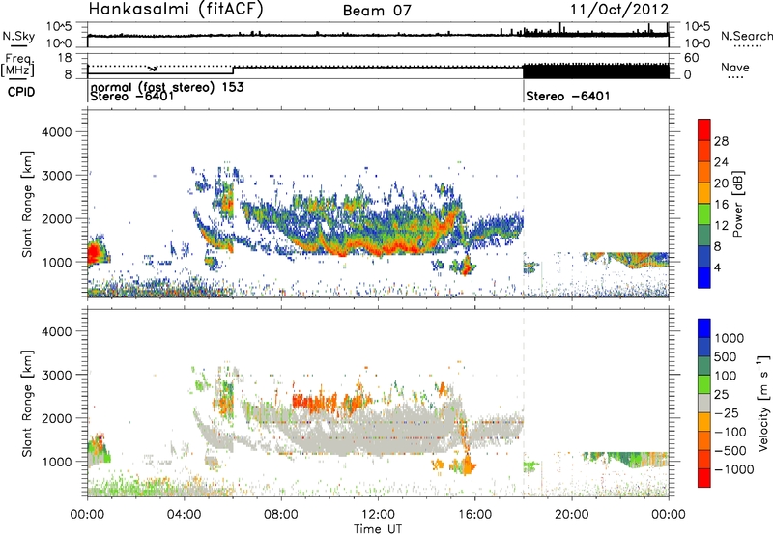Image resolution: width=773 pixels, height=535 pixels.
Task: Click the 12:00 time axis label
Action: (x=378, y=515)
